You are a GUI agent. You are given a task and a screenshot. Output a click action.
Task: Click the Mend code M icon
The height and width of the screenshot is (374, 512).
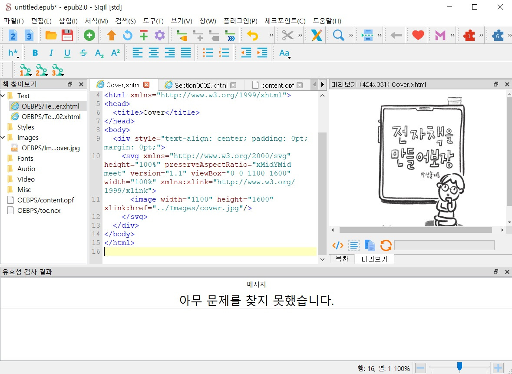[x=441, y=35]
